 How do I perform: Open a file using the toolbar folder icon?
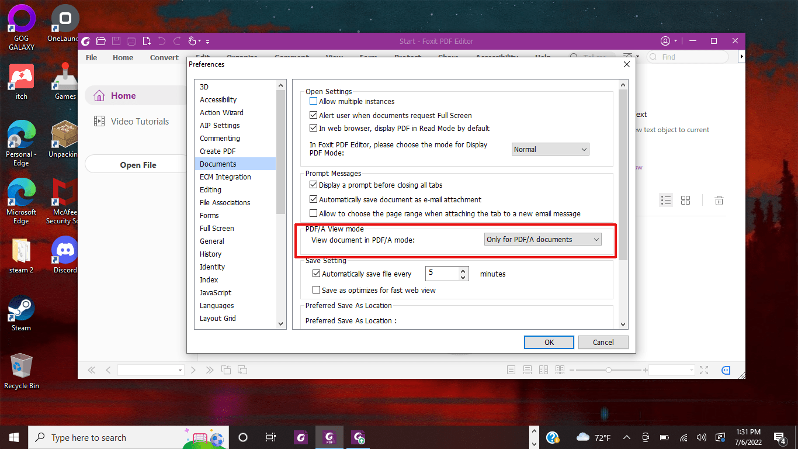pyautogui.click(x=100, y=41)
